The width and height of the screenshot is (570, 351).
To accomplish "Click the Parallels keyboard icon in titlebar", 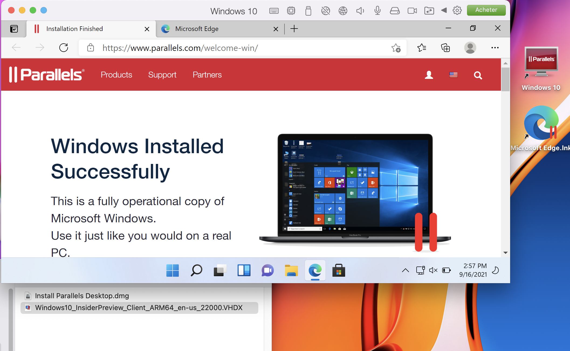I will 274,11.
